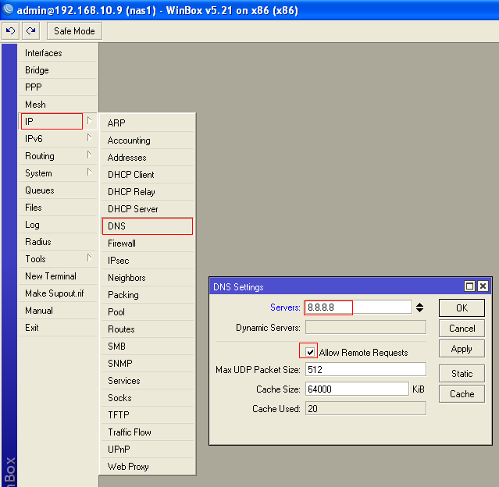Click the Servers input field
The width and height of the screenshot is (499, 487).
pos(357,307)
